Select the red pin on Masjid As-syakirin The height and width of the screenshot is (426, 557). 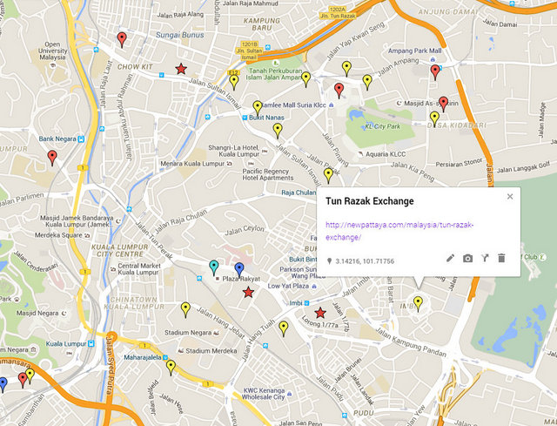tap(443, 104)
